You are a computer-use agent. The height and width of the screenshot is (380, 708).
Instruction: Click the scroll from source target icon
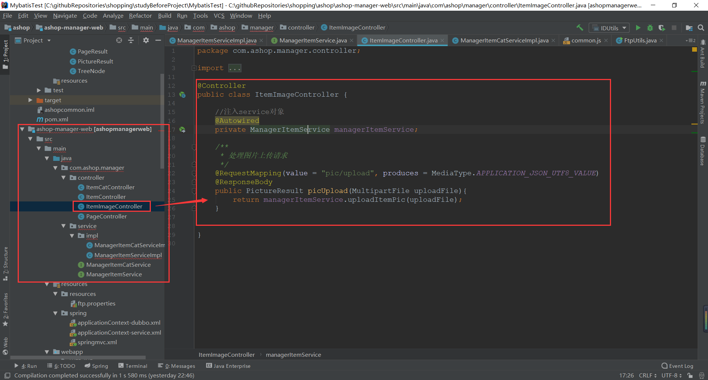click(x=119, y=40)
